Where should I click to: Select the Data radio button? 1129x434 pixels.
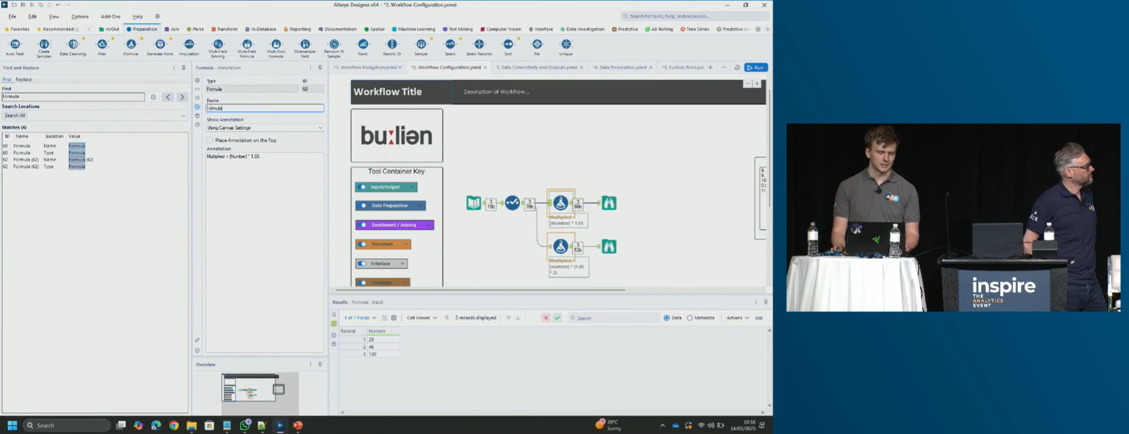(x=667, y=318)
